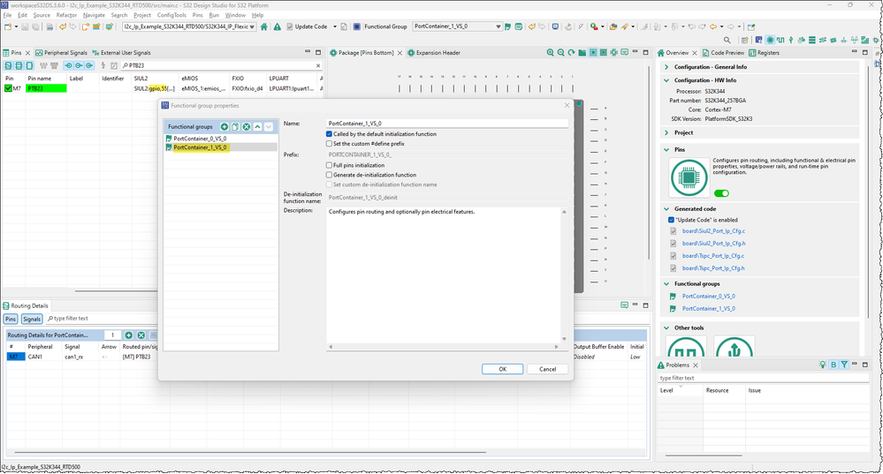The height and width of the screenshot is (474, 883).
Task: Open the File menu
Action: click(7, 15)
